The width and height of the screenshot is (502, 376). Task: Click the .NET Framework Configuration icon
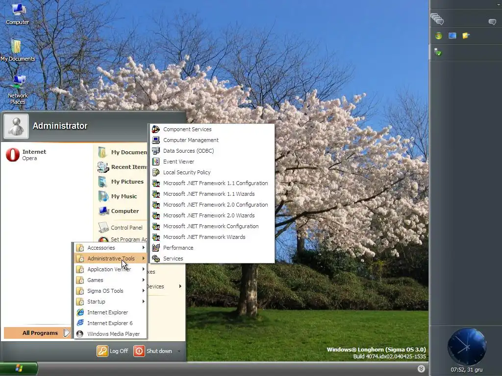click(x=156, y=226)
